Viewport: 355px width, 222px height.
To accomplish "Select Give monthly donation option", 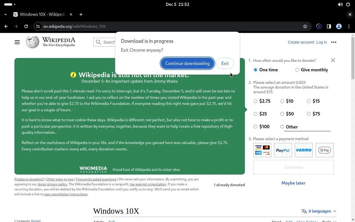I will [x=297, y=70].
